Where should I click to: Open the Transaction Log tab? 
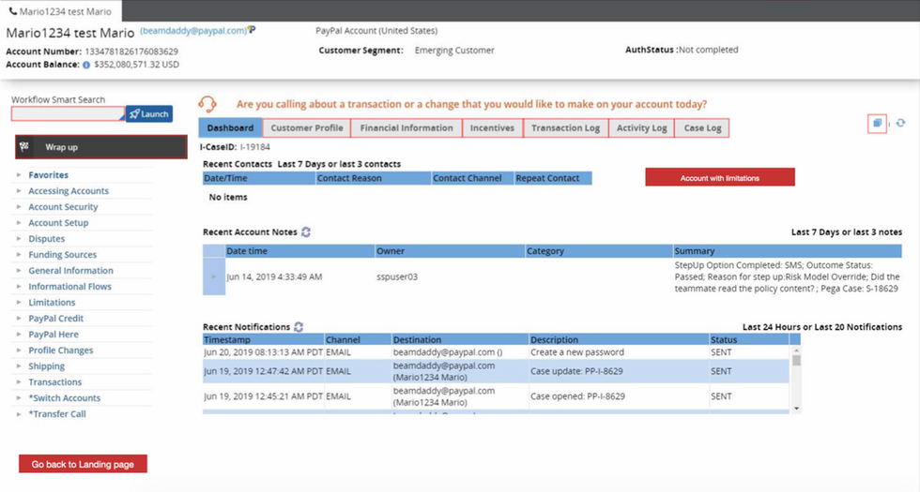coord(565,127)
